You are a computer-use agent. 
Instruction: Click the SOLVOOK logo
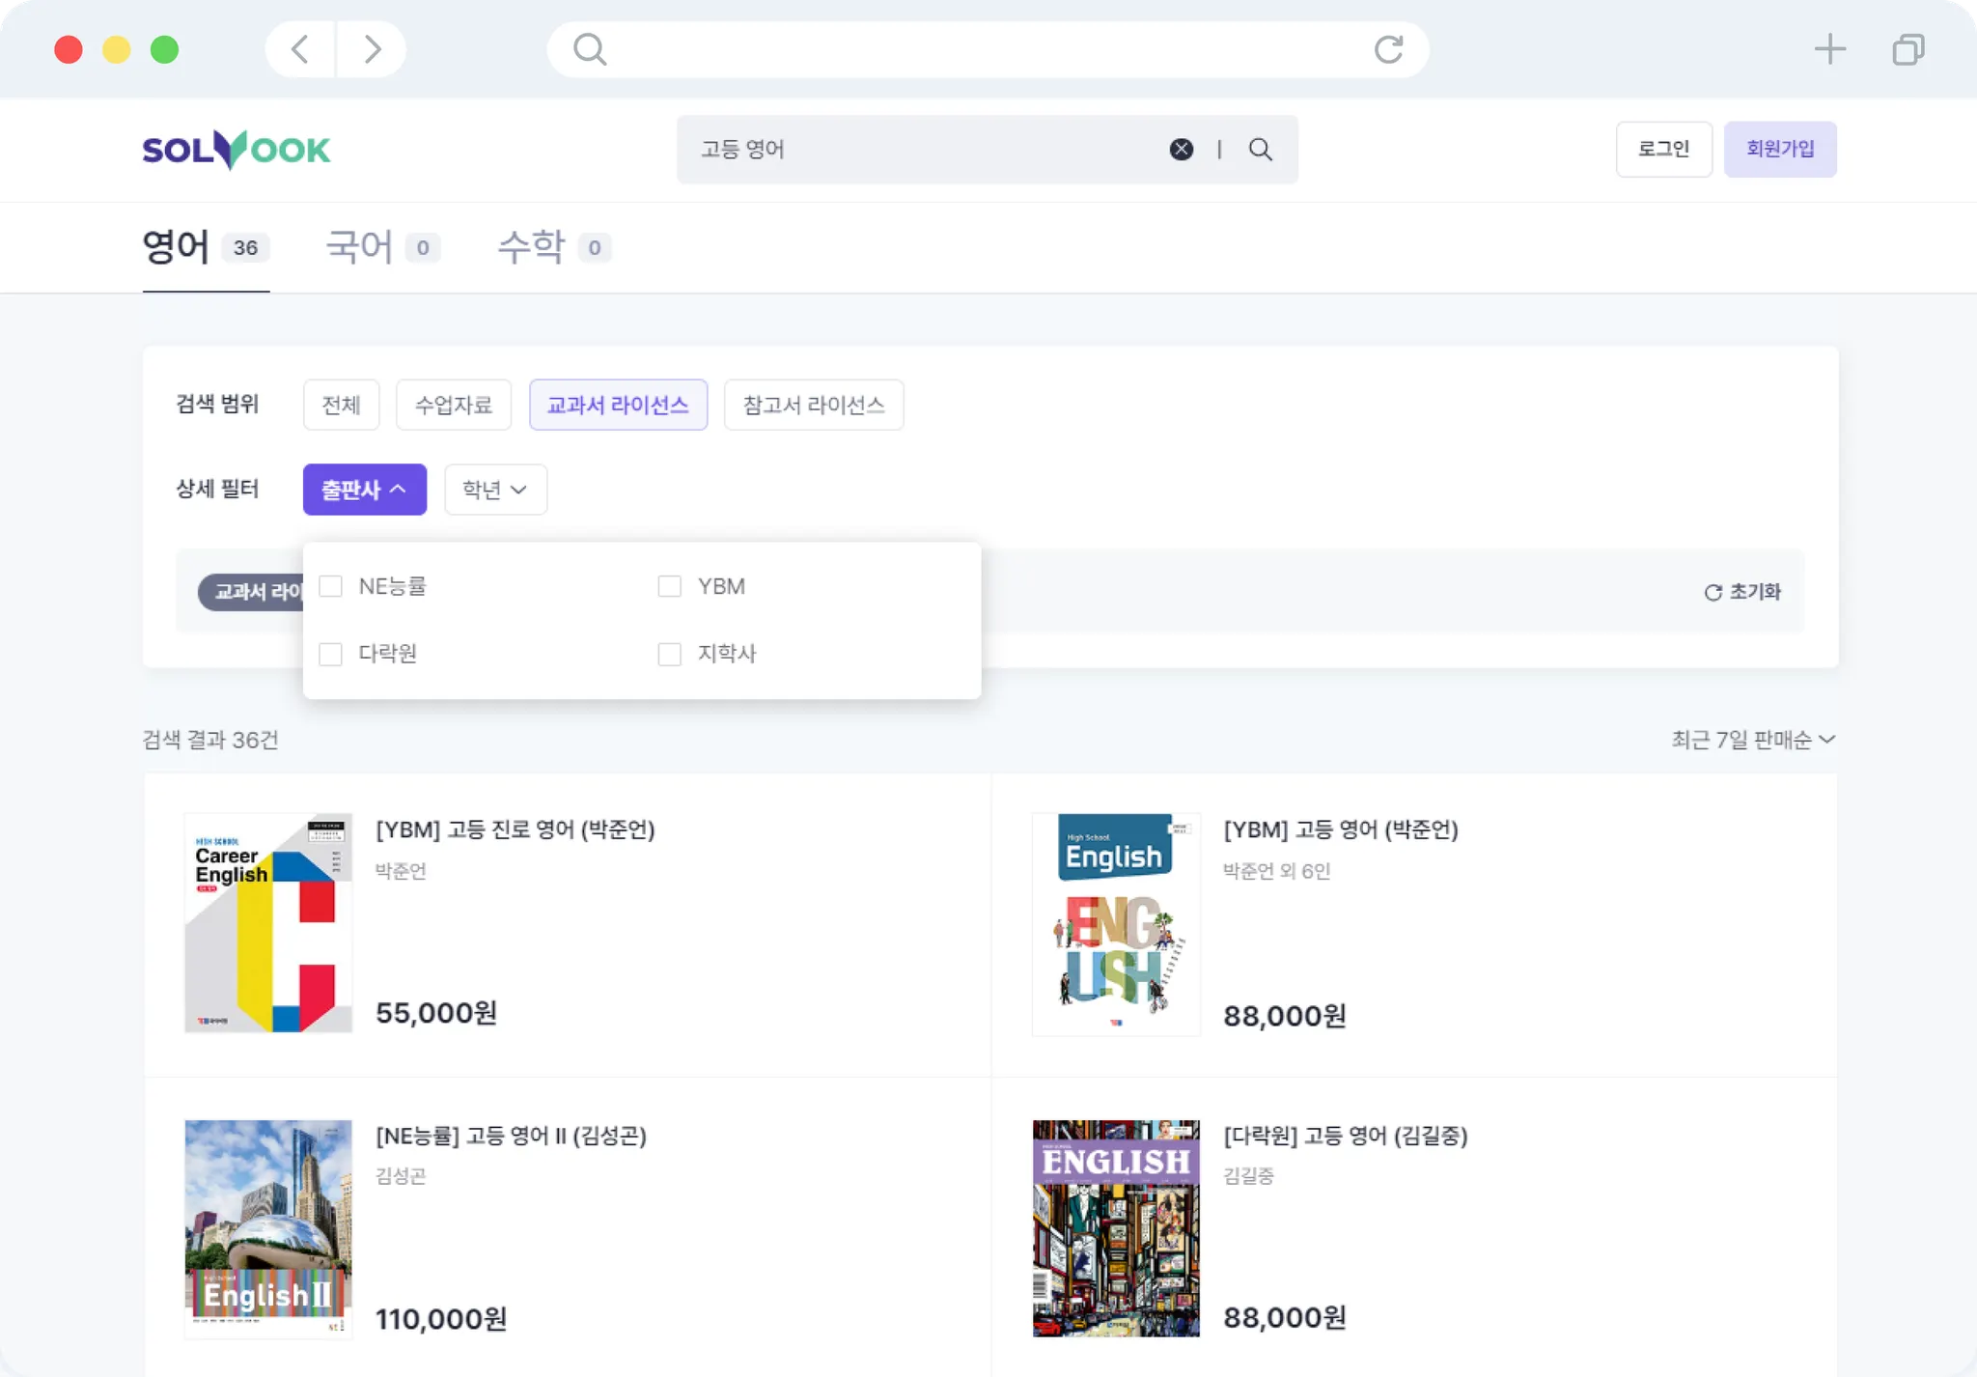237,150
